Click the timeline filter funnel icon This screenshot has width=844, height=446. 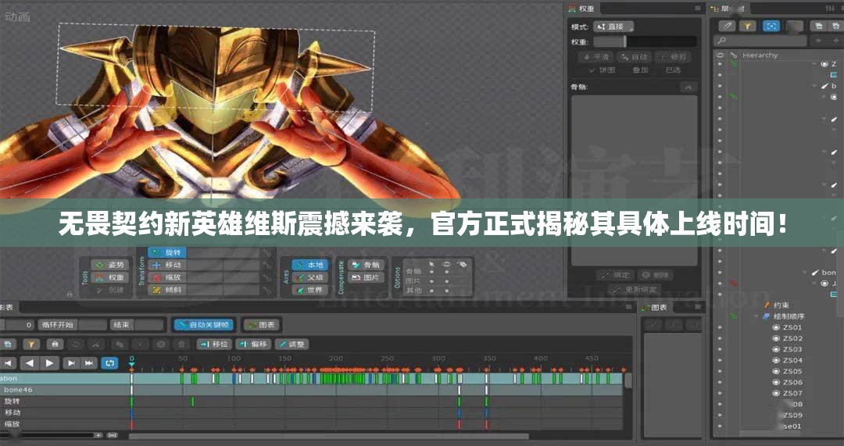31,344
